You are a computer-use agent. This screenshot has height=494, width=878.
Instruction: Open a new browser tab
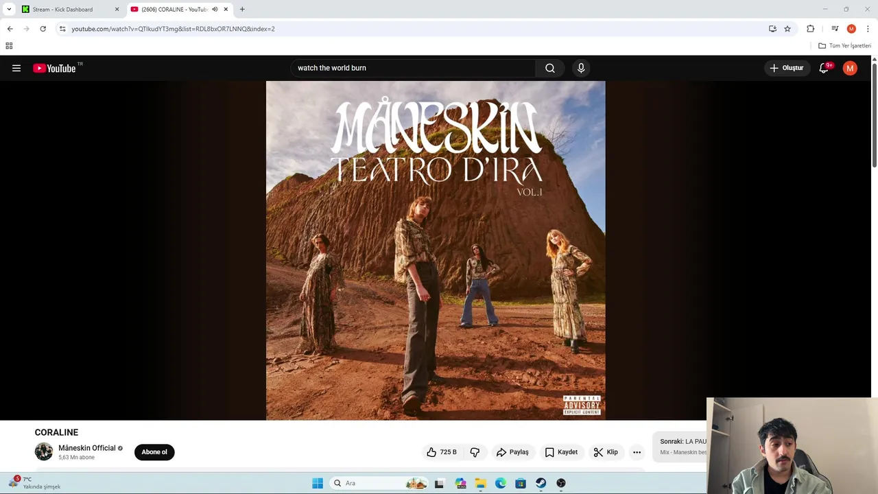242,10
